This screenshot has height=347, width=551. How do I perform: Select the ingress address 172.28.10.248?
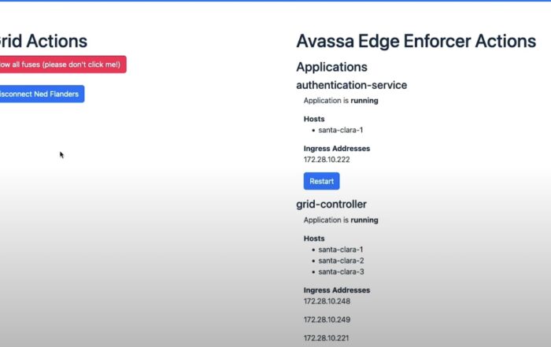pos(327,301)
